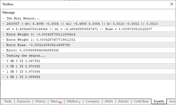Select the '1 OR 0 IS 0.970364' row
Viewport: 176px width, 105px height.
click(x=88, y=72)
